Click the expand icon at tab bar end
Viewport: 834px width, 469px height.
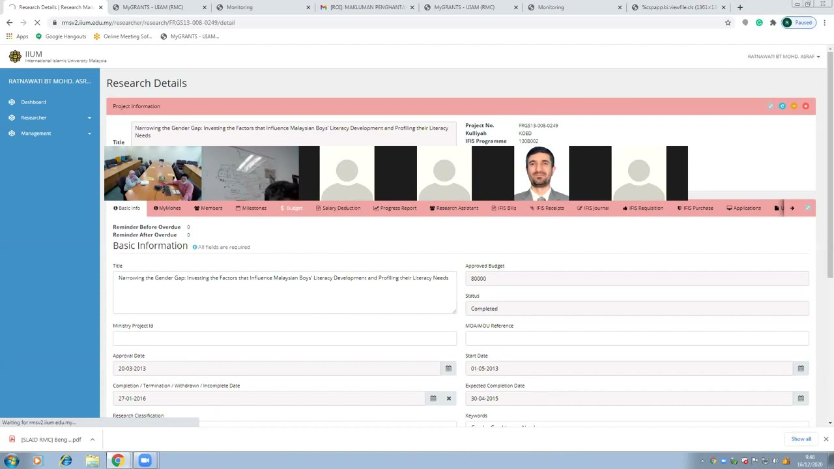pos(808,208)
